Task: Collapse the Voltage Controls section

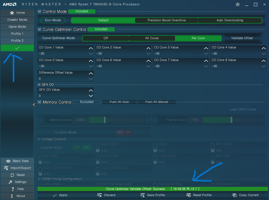Action: coord(39,139)
